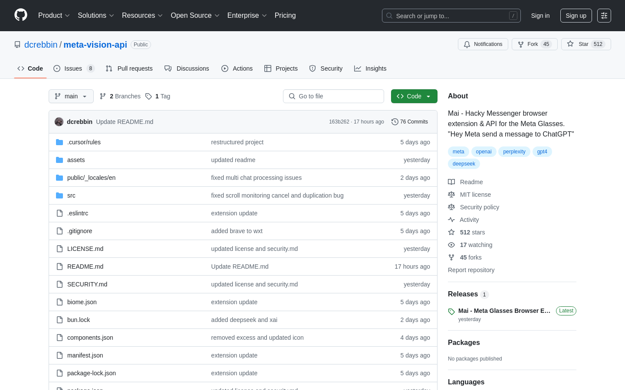This screenshot has height=390, width=625.
Task: Click the file icon next to SECURITY.md
Action: tap(59, 284)
